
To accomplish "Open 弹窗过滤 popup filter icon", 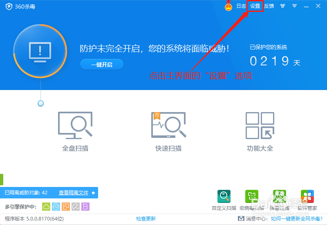I will (x=280, y=196).
